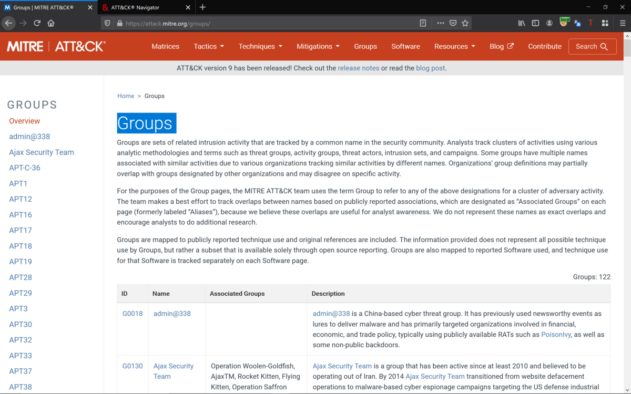631x394 pixels.
Task: Click the Groups: 122 count text
Action: coord(592,277)
